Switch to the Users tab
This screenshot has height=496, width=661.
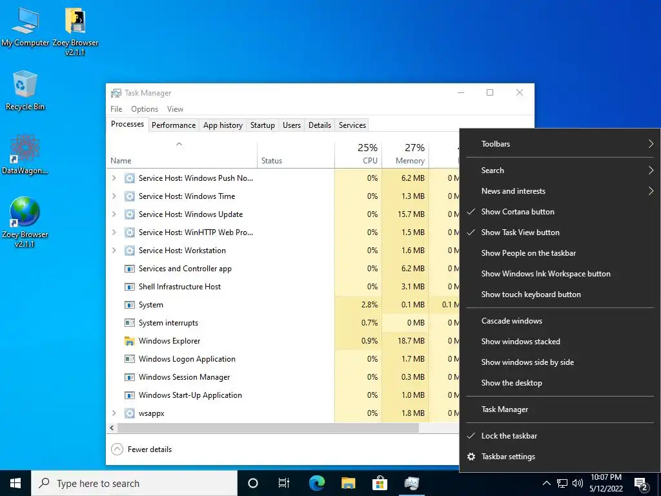[292, 125]
